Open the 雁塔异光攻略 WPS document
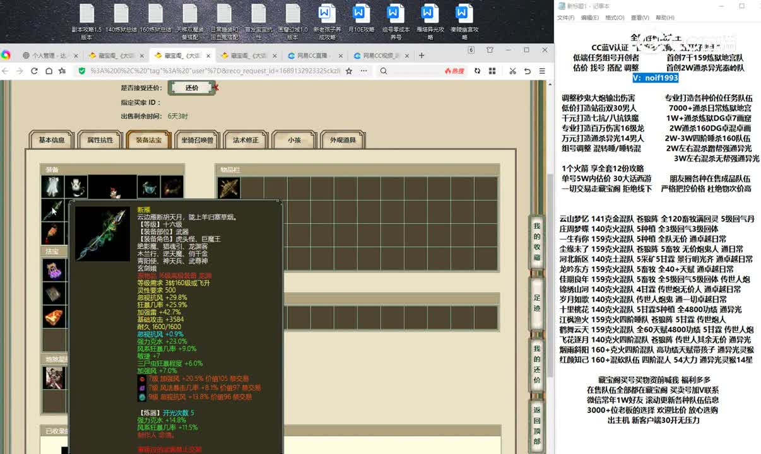Screen dimensions: 761x454 pyautogui.click(x=430, y=21)
